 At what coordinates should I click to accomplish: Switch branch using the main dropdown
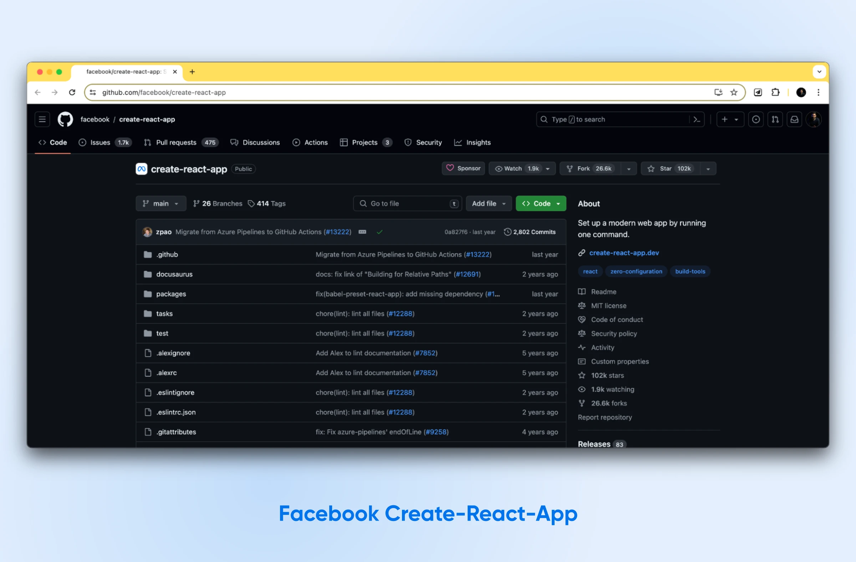coord(161,204)
